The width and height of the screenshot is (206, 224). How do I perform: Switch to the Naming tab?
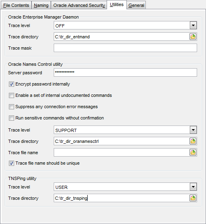tap(41, 5)
